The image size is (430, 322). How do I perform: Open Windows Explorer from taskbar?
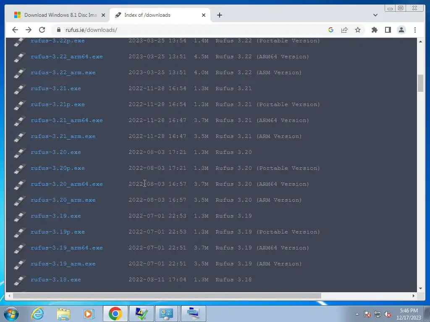(x=64, y=314)
